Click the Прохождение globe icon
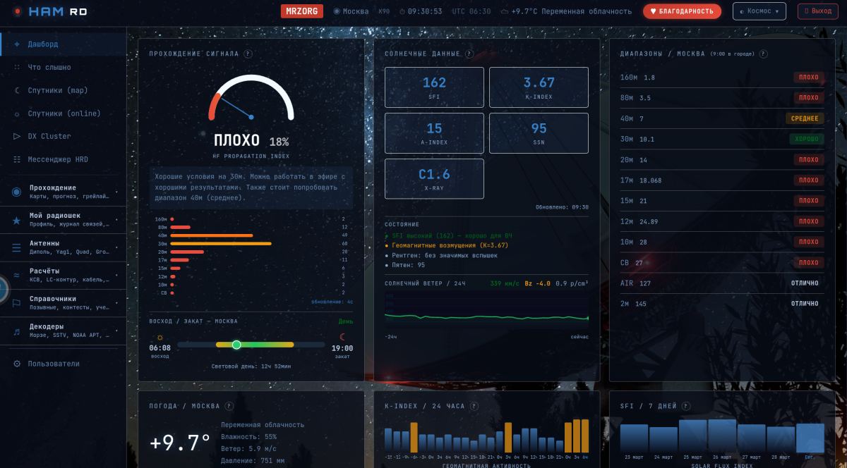Screen dimensions: 847x468 point(16,192)
